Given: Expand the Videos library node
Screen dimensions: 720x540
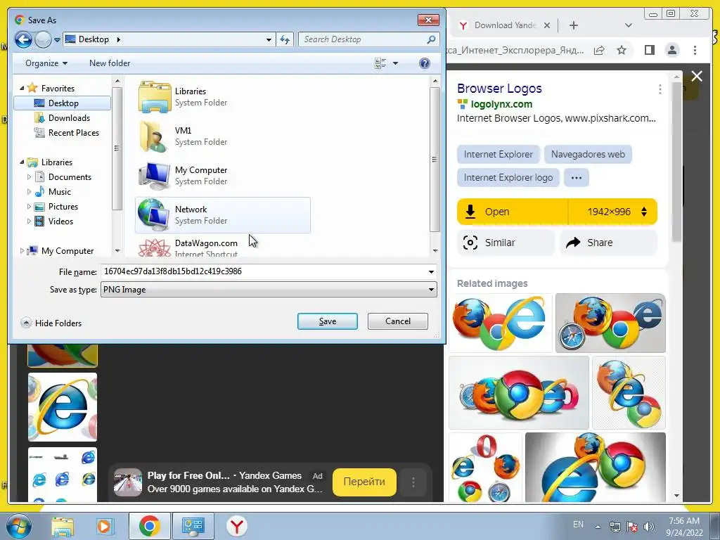Looking at the screenshot, I should [29, 221].
